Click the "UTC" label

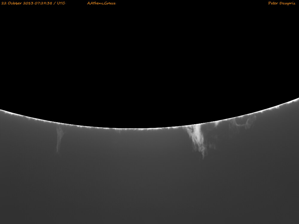click(x=61, y=3)
